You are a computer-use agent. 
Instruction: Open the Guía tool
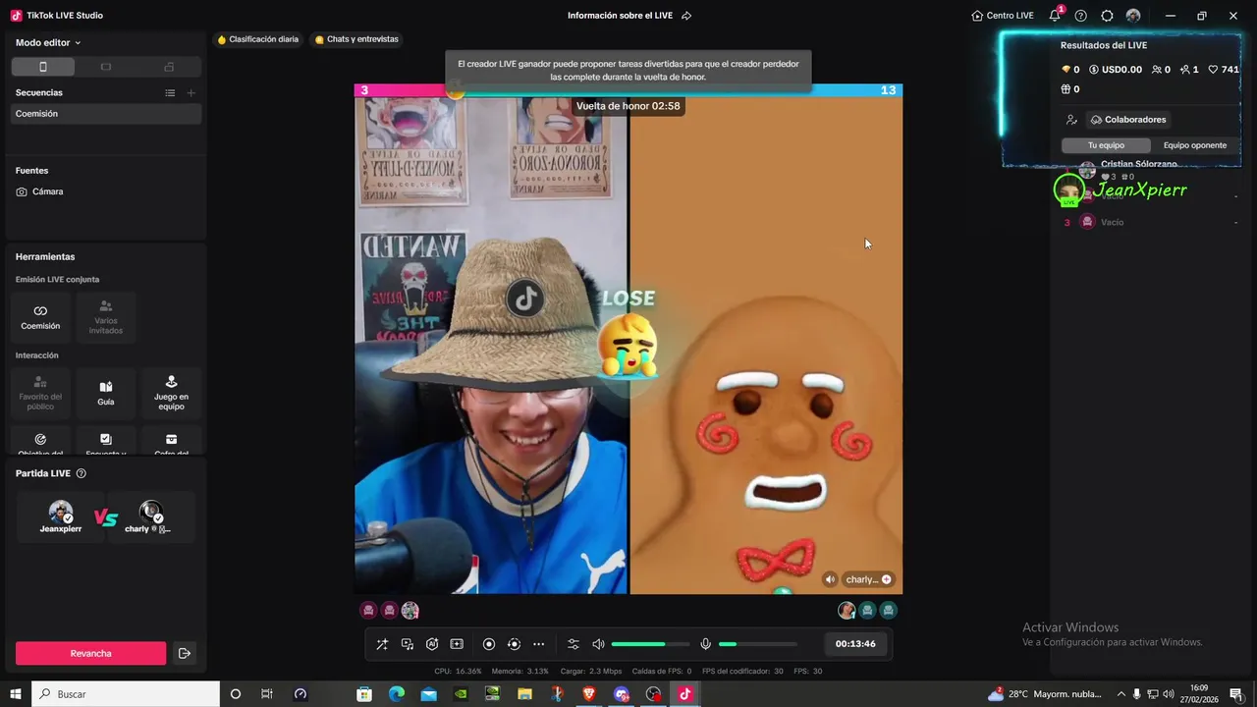(x=106, y=392)
